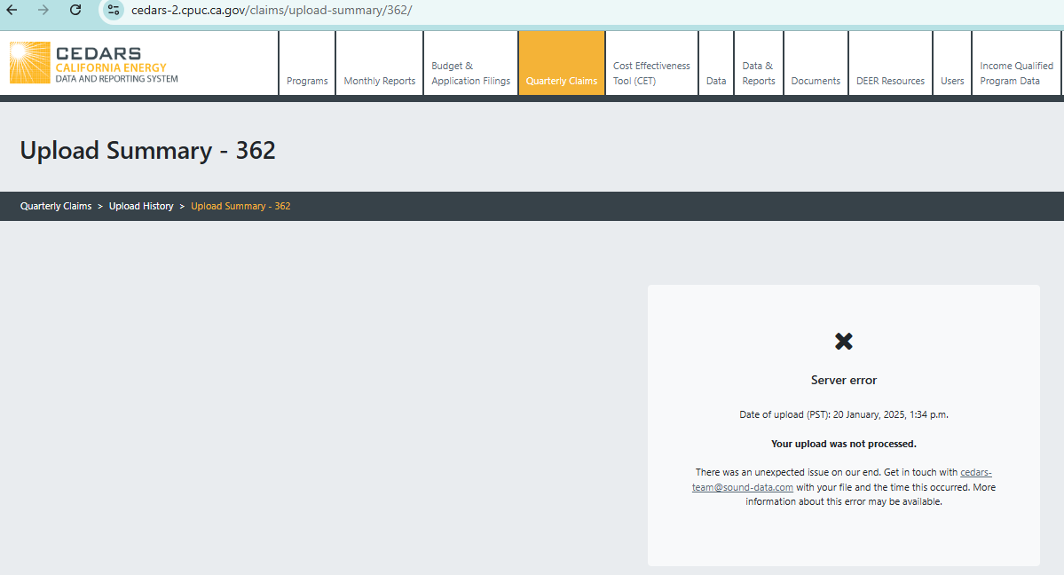Go back to Upload History breadcrumb
This screenshot has width=1064, height=575.
pos(141,206)
